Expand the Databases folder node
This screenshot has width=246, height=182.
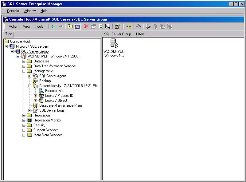(x=24, y=61)
